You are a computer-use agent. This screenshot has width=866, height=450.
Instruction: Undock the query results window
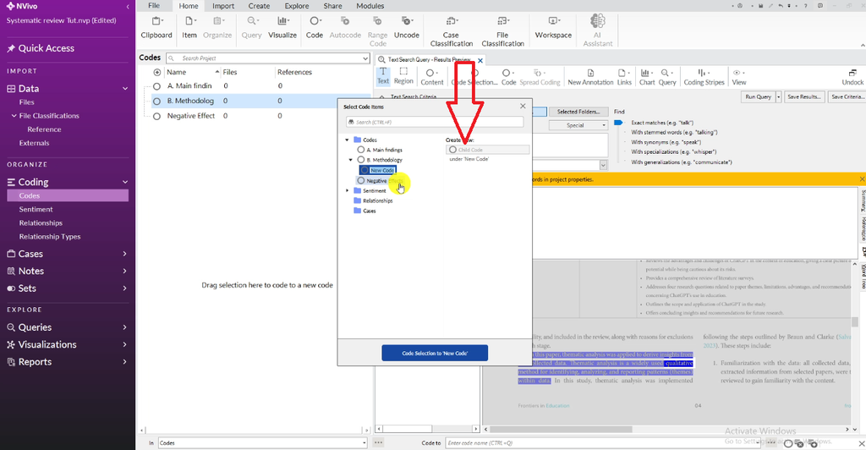click(852, 77)
